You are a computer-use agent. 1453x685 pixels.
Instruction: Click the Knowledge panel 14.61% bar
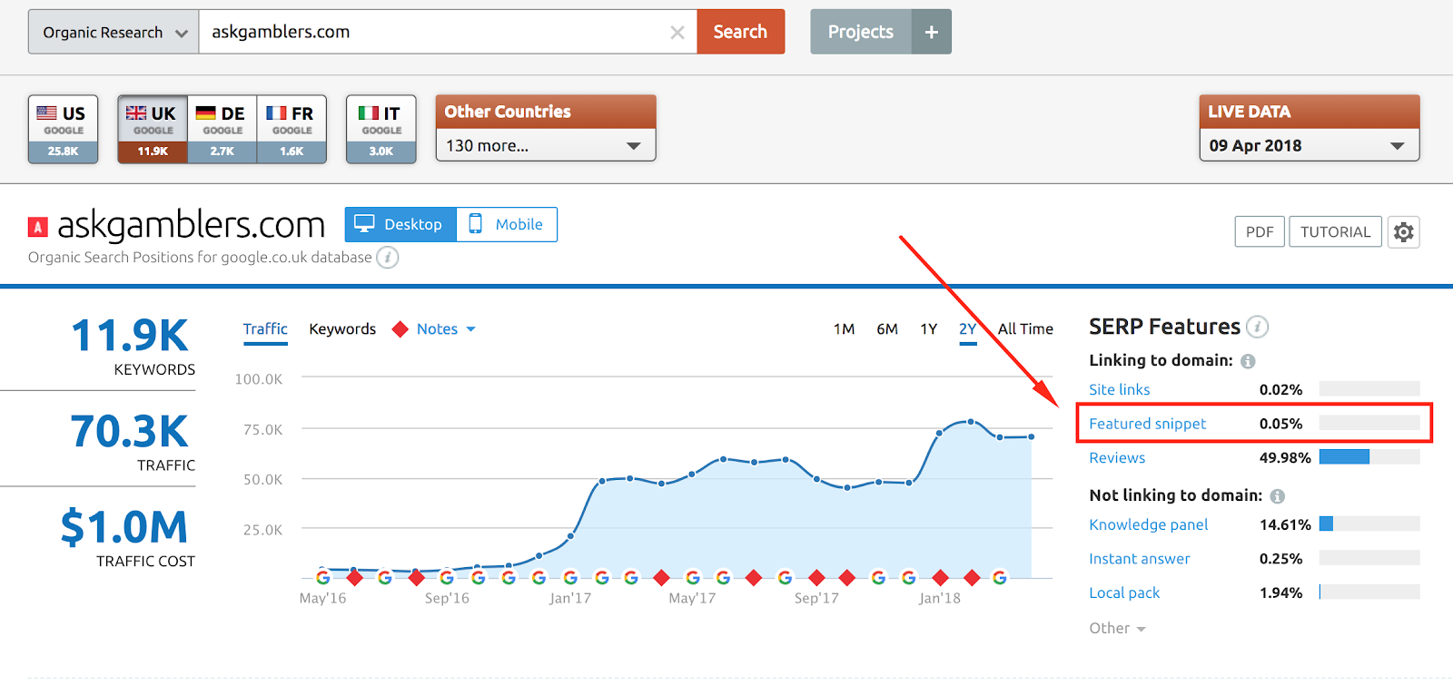pos(1369,524)
